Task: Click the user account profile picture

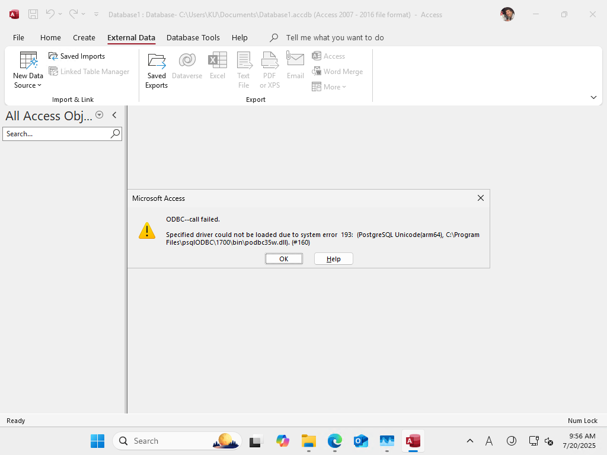Action: 507,14
